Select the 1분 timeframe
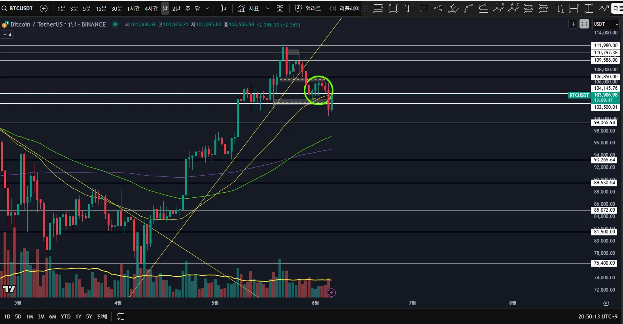This screenshot has height=324, width=623. 61,8
